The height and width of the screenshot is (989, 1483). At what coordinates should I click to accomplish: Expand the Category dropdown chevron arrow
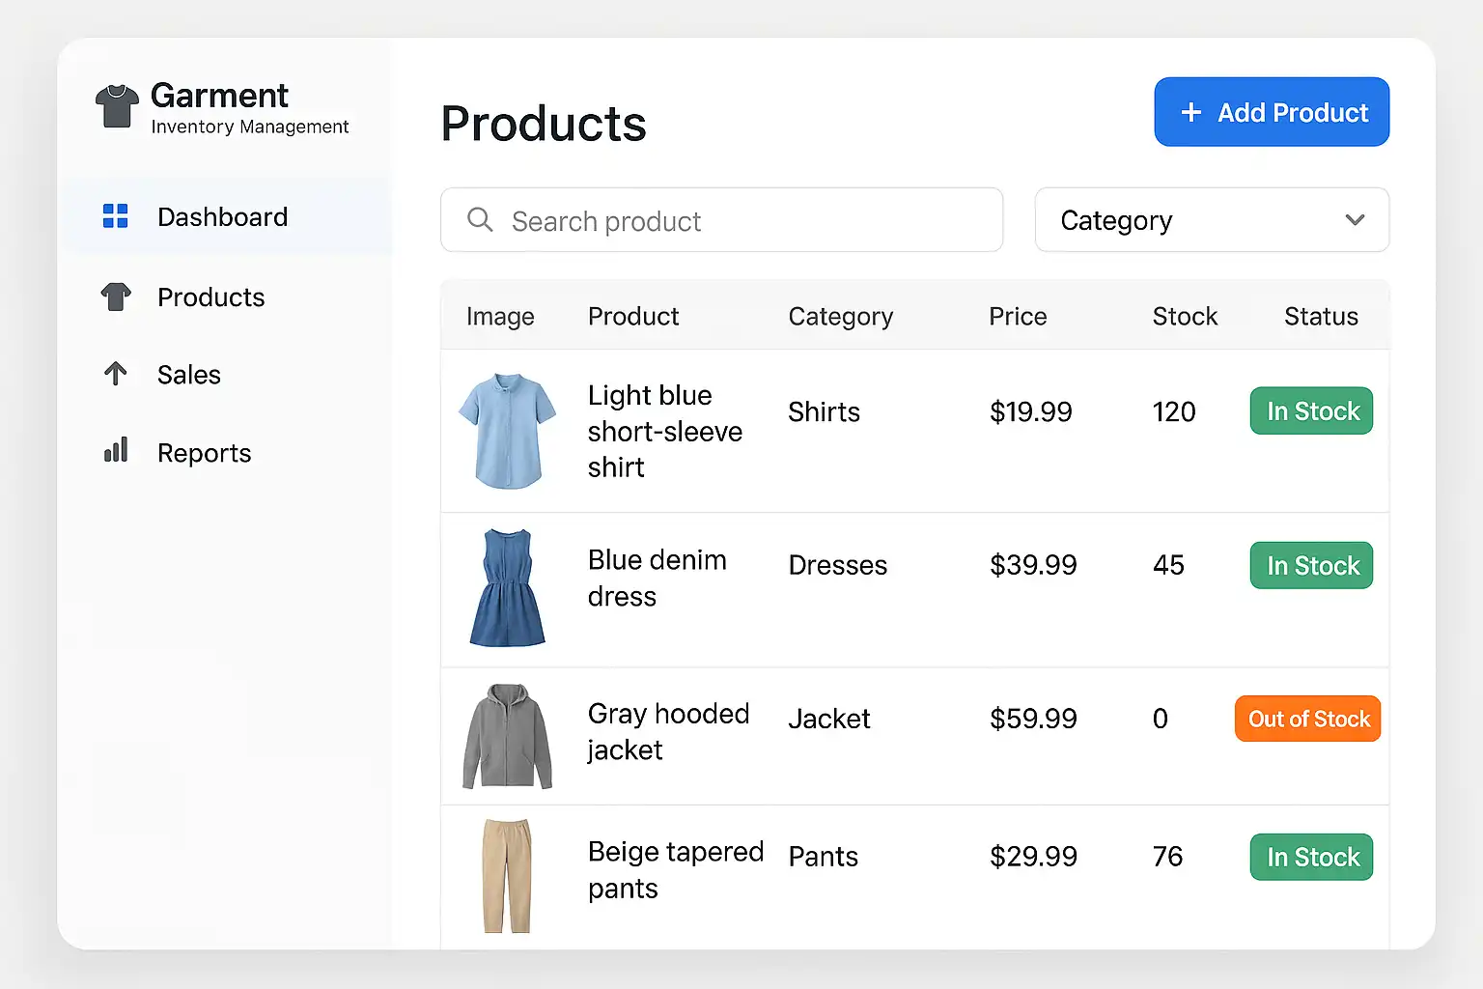pyautogui.click(x=1355, y=220)
